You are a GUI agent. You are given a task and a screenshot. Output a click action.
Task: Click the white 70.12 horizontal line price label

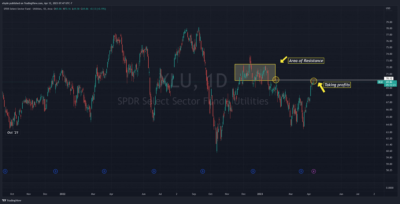point(390,79)
